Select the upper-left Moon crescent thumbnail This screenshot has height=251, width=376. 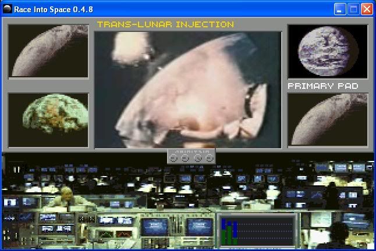48,51
